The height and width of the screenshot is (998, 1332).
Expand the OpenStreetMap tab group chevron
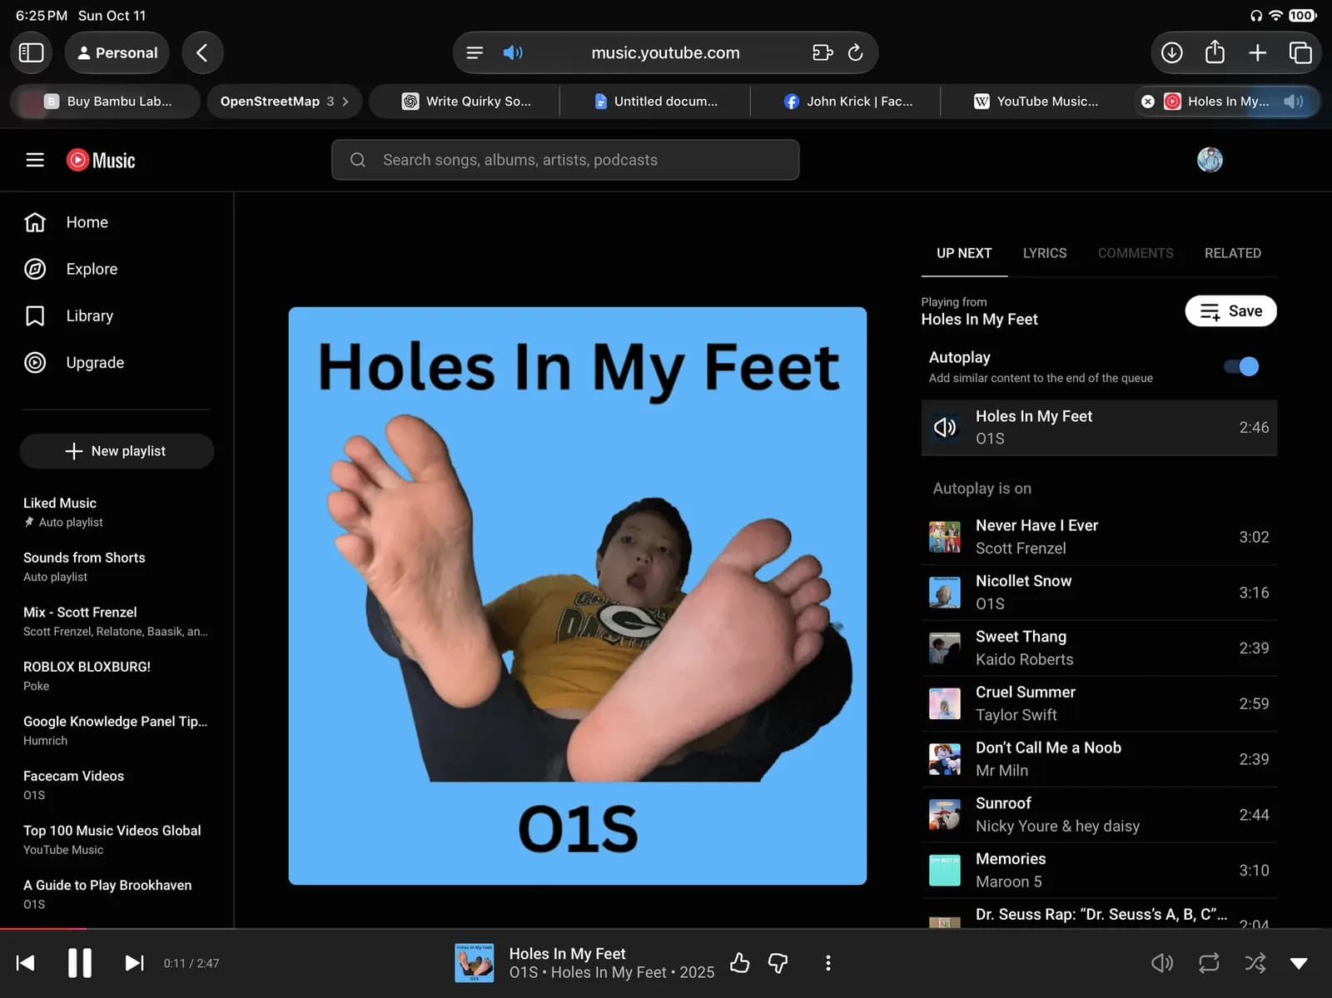tap(345, 101)
